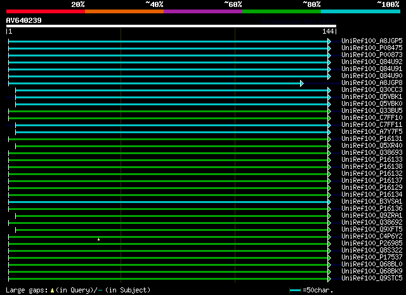Select the UniRef100_Q30CC3 label
This screenshot has height=295, width=406.
372,90
